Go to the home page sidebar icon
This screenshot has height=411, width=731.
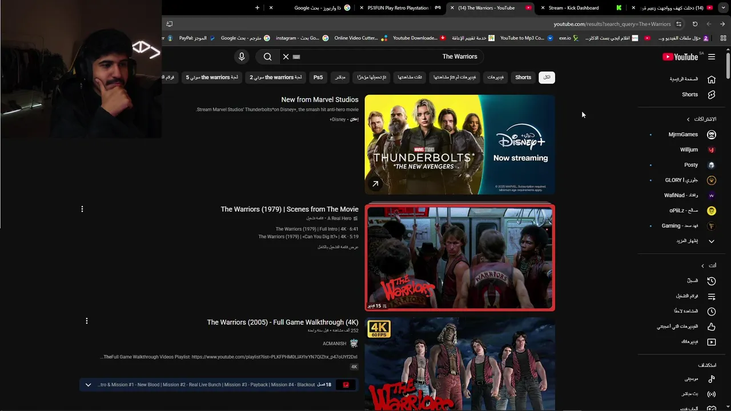coord(712,79)
